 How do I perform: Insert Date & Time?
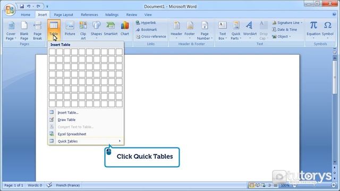(x=285, y=30)
